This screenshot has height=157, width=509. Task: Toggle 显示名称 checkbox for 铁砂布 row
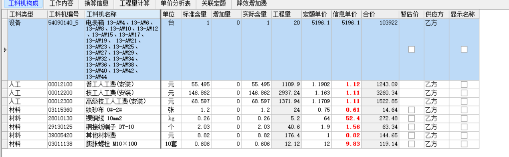(464, 110)
